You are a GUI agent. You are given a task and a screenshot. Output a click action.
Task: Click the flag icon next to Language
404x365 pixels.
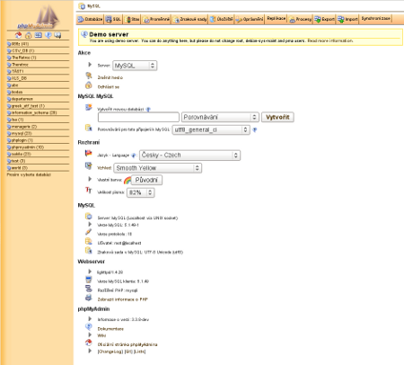(89, 154)
